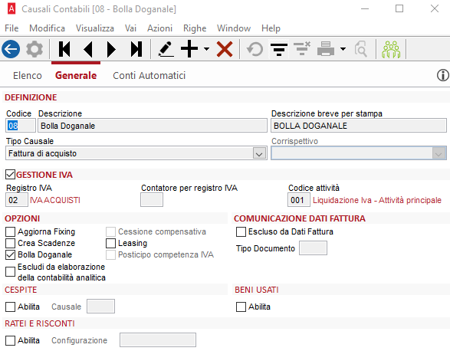Enable the Crea Scadenze checkbox
Screen dimensions: 450x351
pyautogui.click(x=10, y=243)
